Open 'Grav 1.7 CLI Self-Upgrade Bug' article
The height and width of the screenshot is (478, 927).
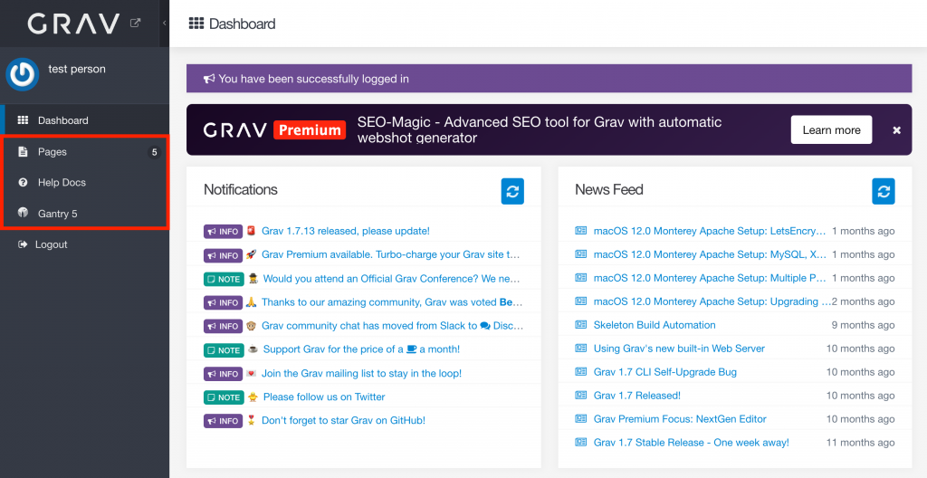click(x=665, y=372)
